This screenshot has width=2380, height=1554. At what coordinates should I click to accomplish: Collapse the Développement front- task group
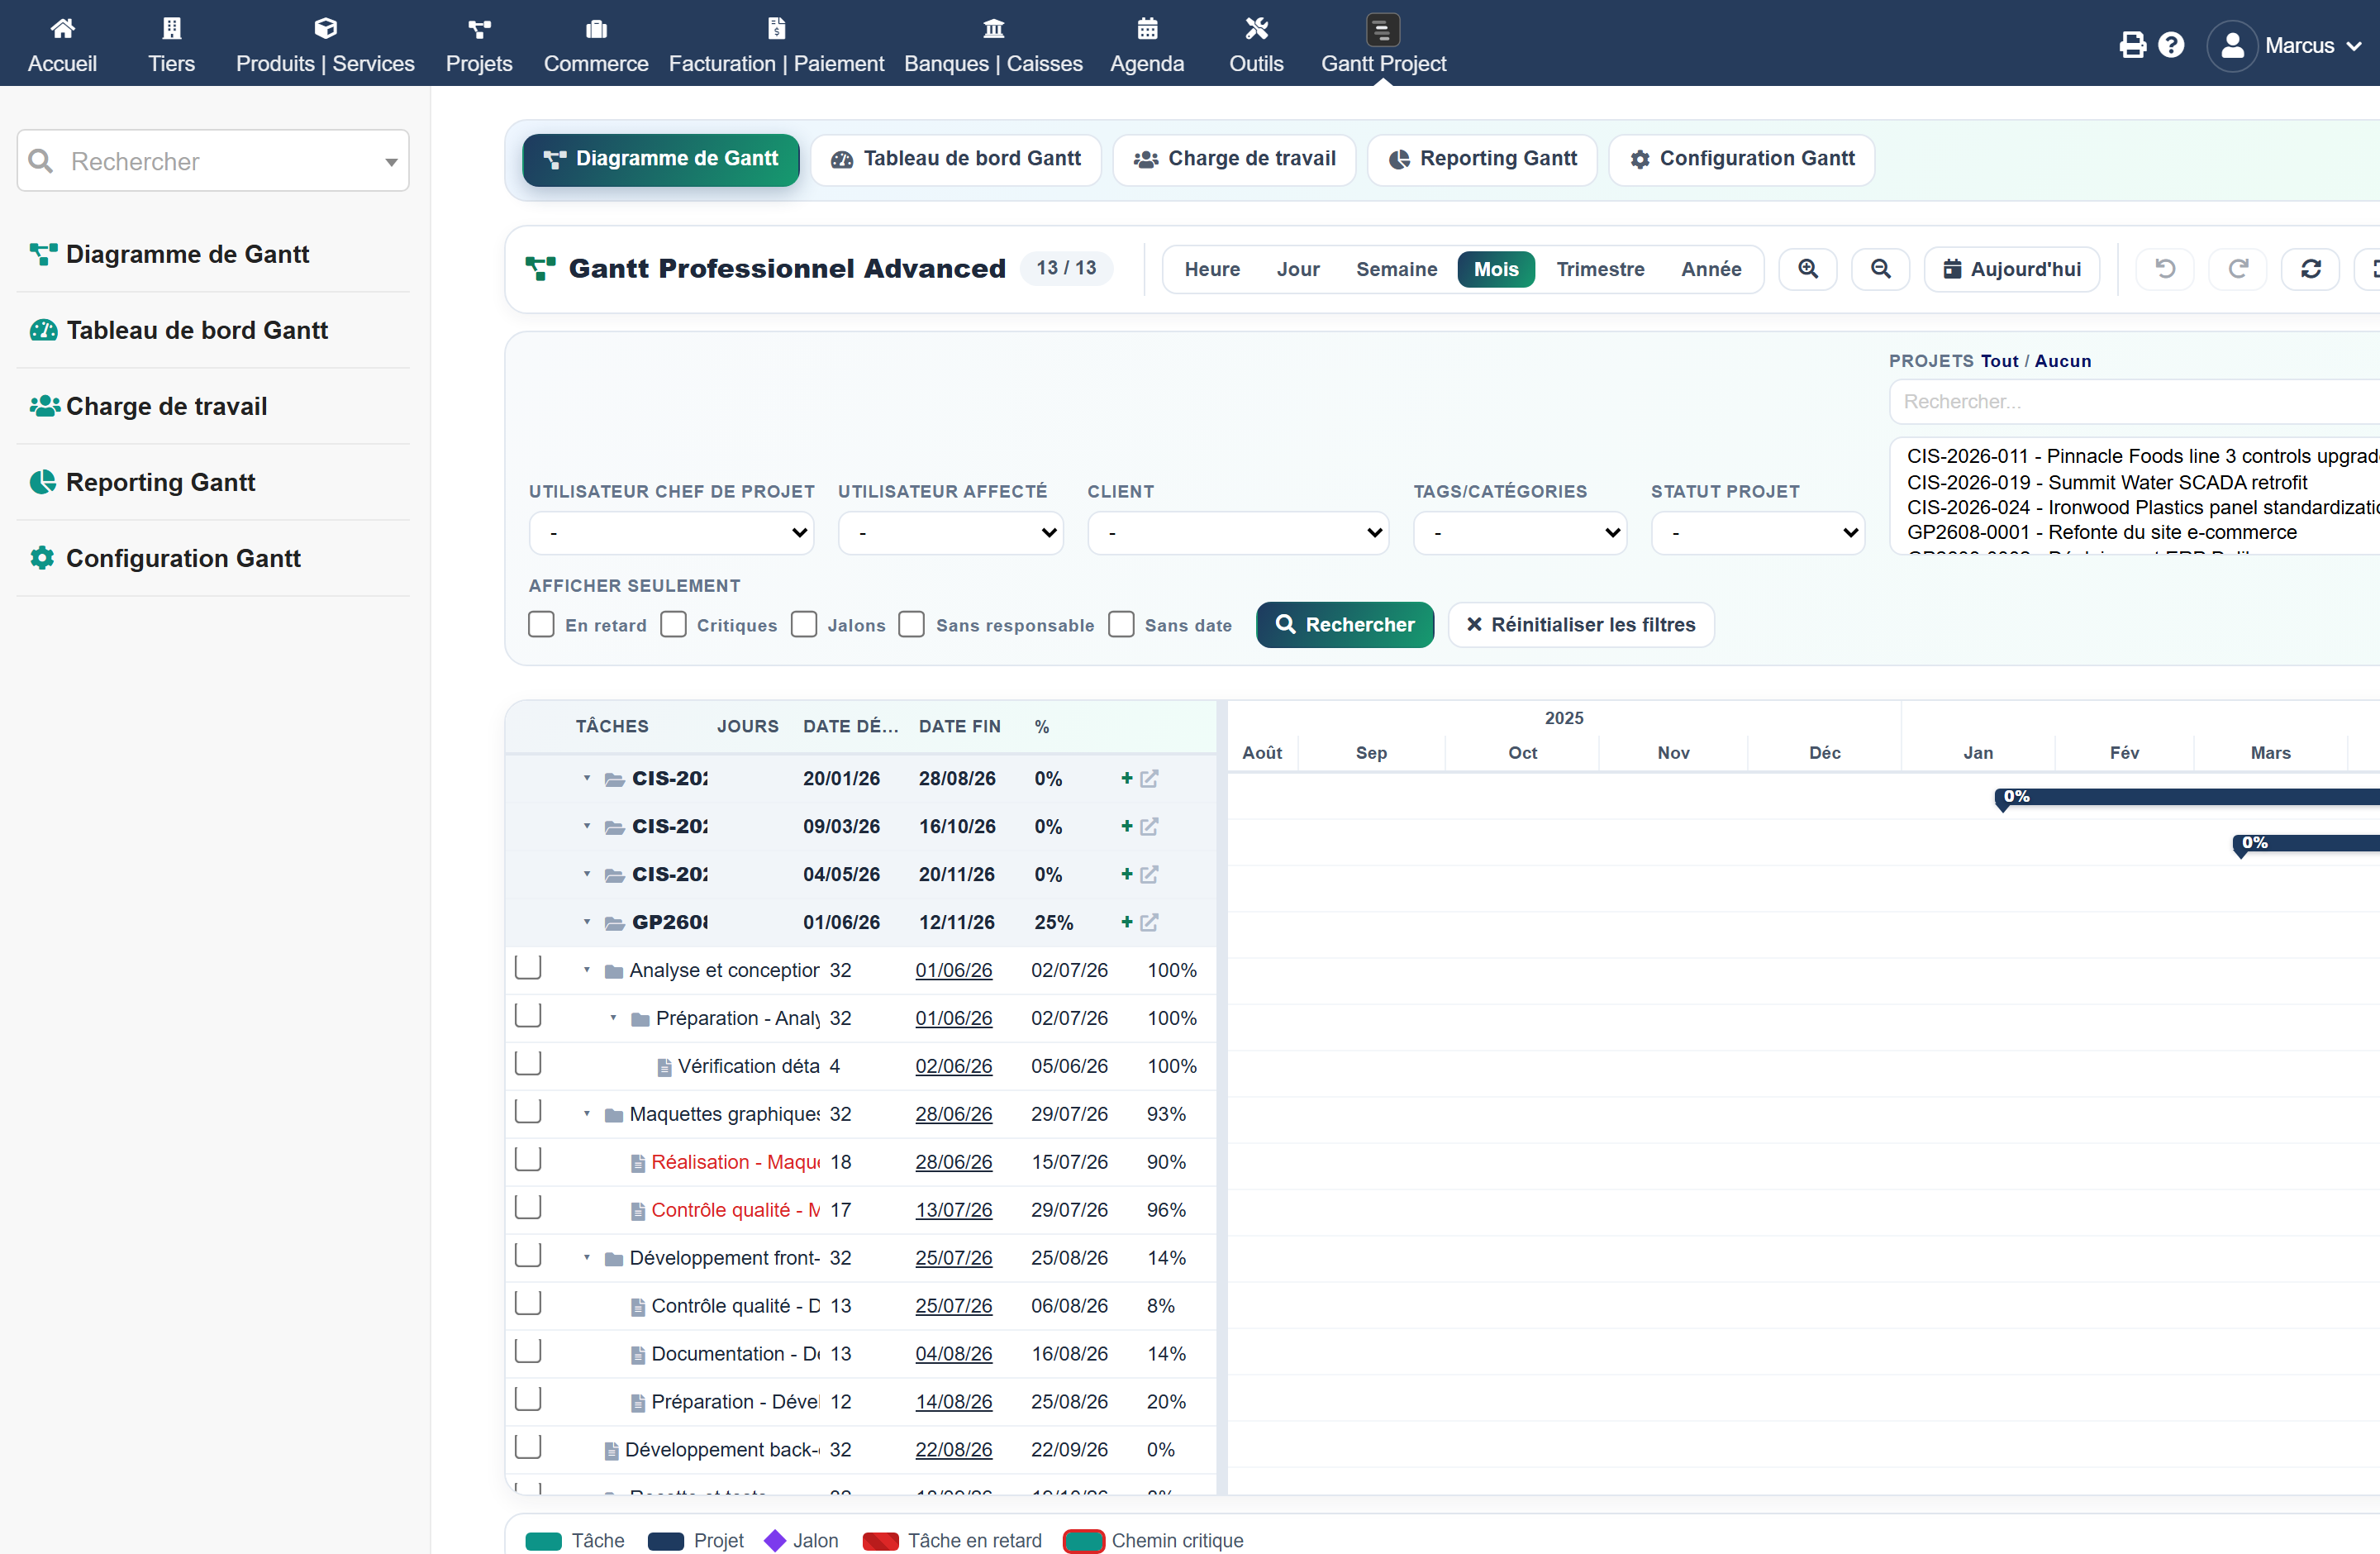(587, 1258)
